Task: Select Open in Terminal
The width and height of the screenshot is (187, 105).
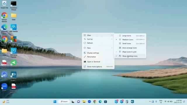Action: pos(98,62)
